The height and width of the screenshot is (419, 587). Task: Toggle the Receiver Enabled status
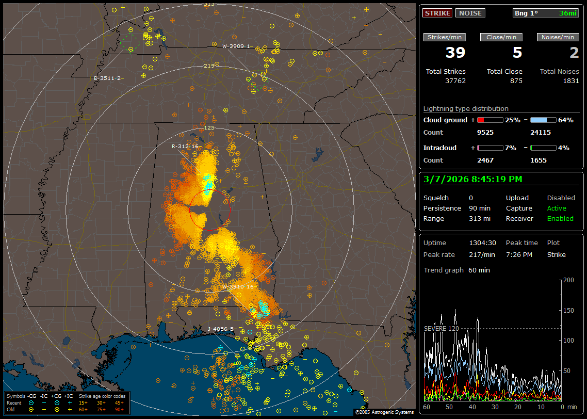560,218
